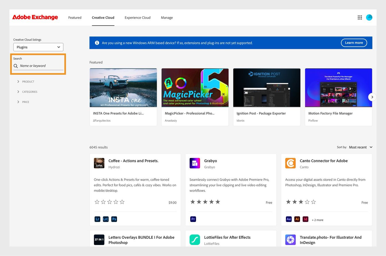Click the info icon in the blue banner
Screen dimensions: 386x256
(x=97, y=43)
